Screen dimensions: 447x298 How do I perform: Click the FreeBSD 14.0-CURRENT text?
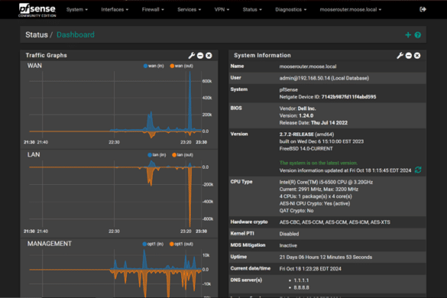point(306,148)
